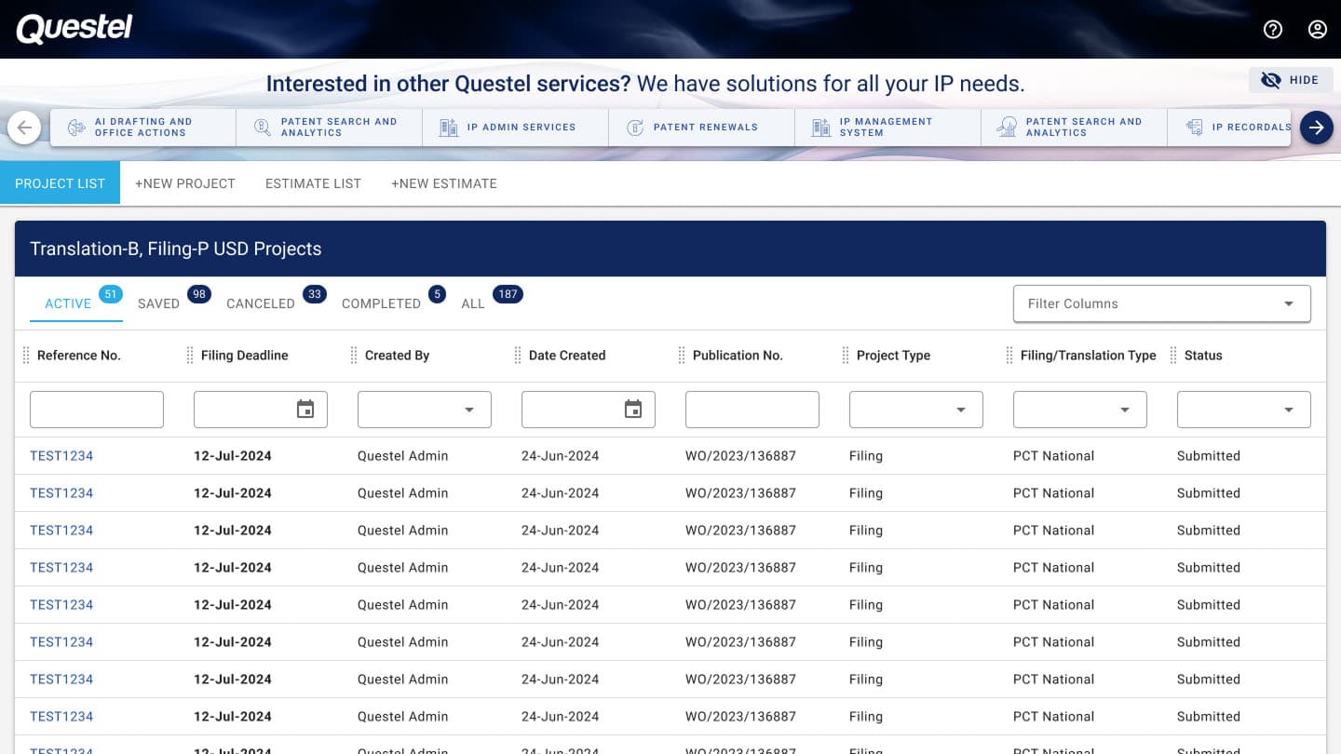This screenshot has height=754, width=1341.
Task: Sort by Date Created column header
Action: 567,356
